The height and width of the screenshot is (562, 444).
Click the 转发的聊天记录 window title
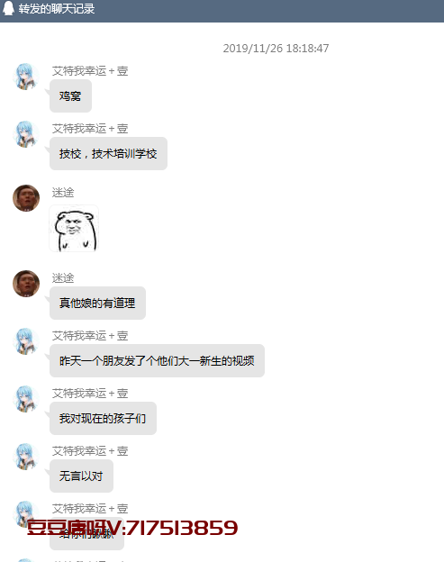(x=57, y=9)
